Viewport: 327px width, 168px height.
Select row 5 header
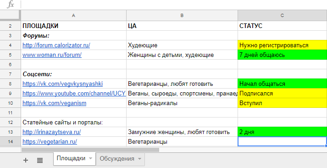[11, 55]
